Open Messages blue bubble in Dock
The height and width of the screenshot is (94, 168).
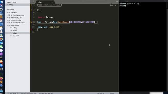[1, 43]
